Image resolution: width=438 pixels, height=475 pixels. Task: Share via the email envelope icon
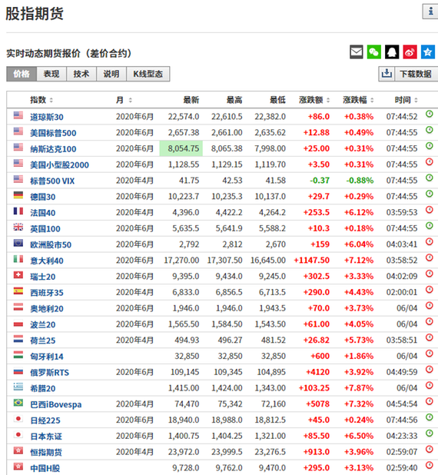click(357, 52)
